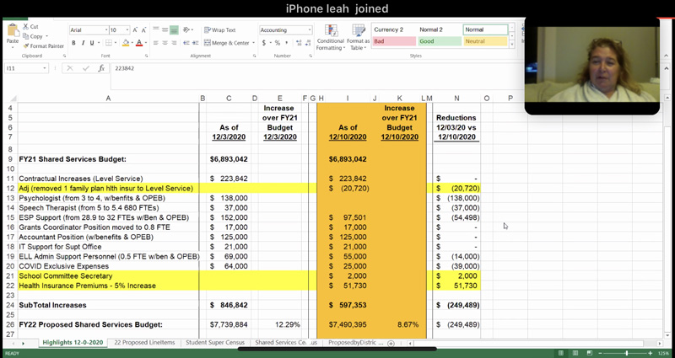This screenshot has height=358, width=675.
Task: Apply the Normal 2 cell style
Action: (439, 29)
